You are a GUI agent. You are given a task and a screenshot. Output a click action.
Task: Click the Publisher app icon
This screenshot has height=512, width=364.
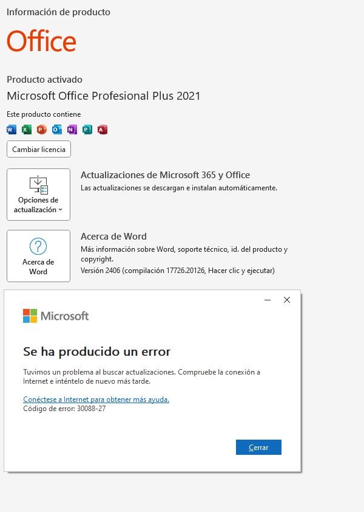click(87, 130)
